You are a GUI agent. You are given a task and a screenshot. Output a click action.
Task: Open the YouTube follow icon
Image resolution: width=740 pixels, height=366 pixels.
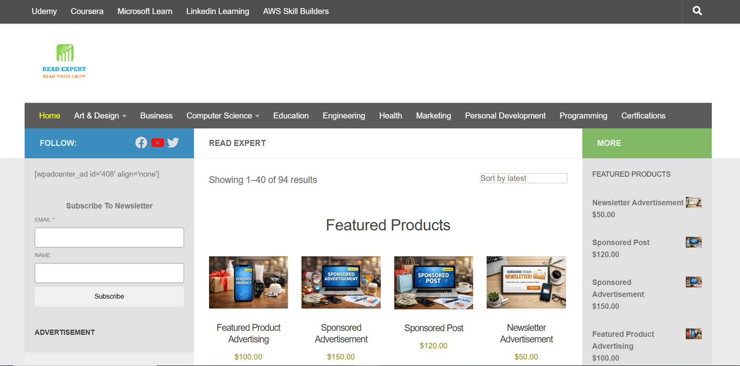[x=158, y=143]
